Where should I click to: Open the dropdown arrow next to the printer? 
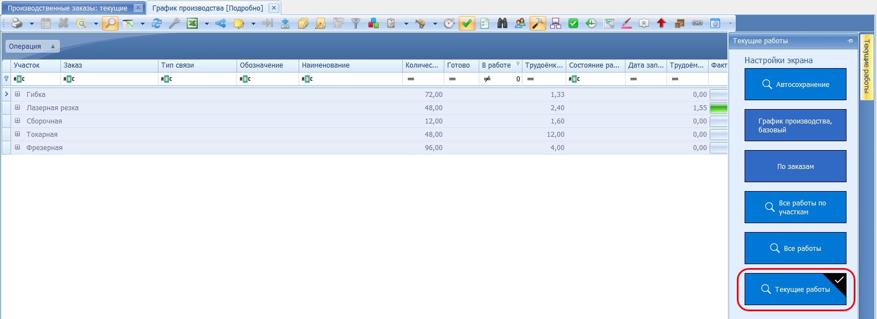(x=32, y=24)
